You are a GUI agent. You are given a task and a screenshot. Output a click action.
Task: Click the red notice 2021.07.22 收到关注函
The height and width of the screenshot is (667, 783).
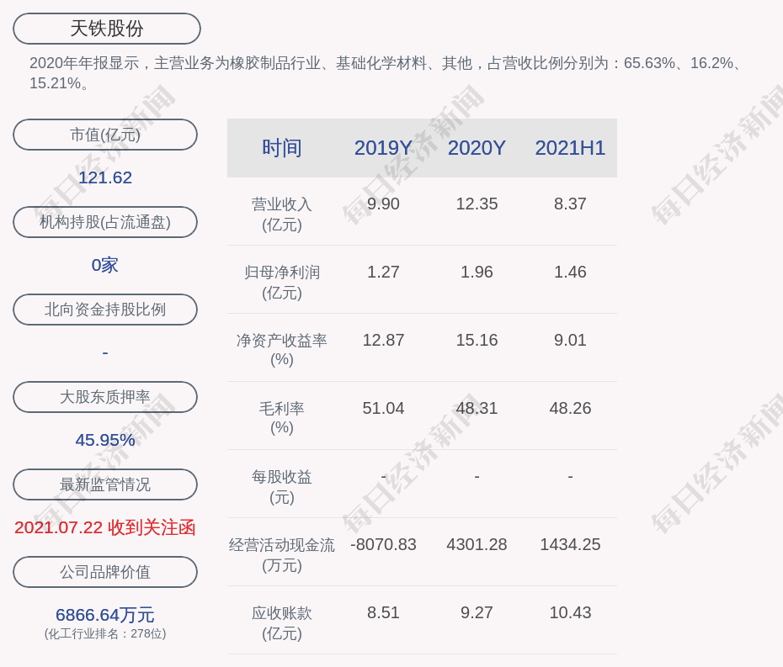(x=105, y=528)
